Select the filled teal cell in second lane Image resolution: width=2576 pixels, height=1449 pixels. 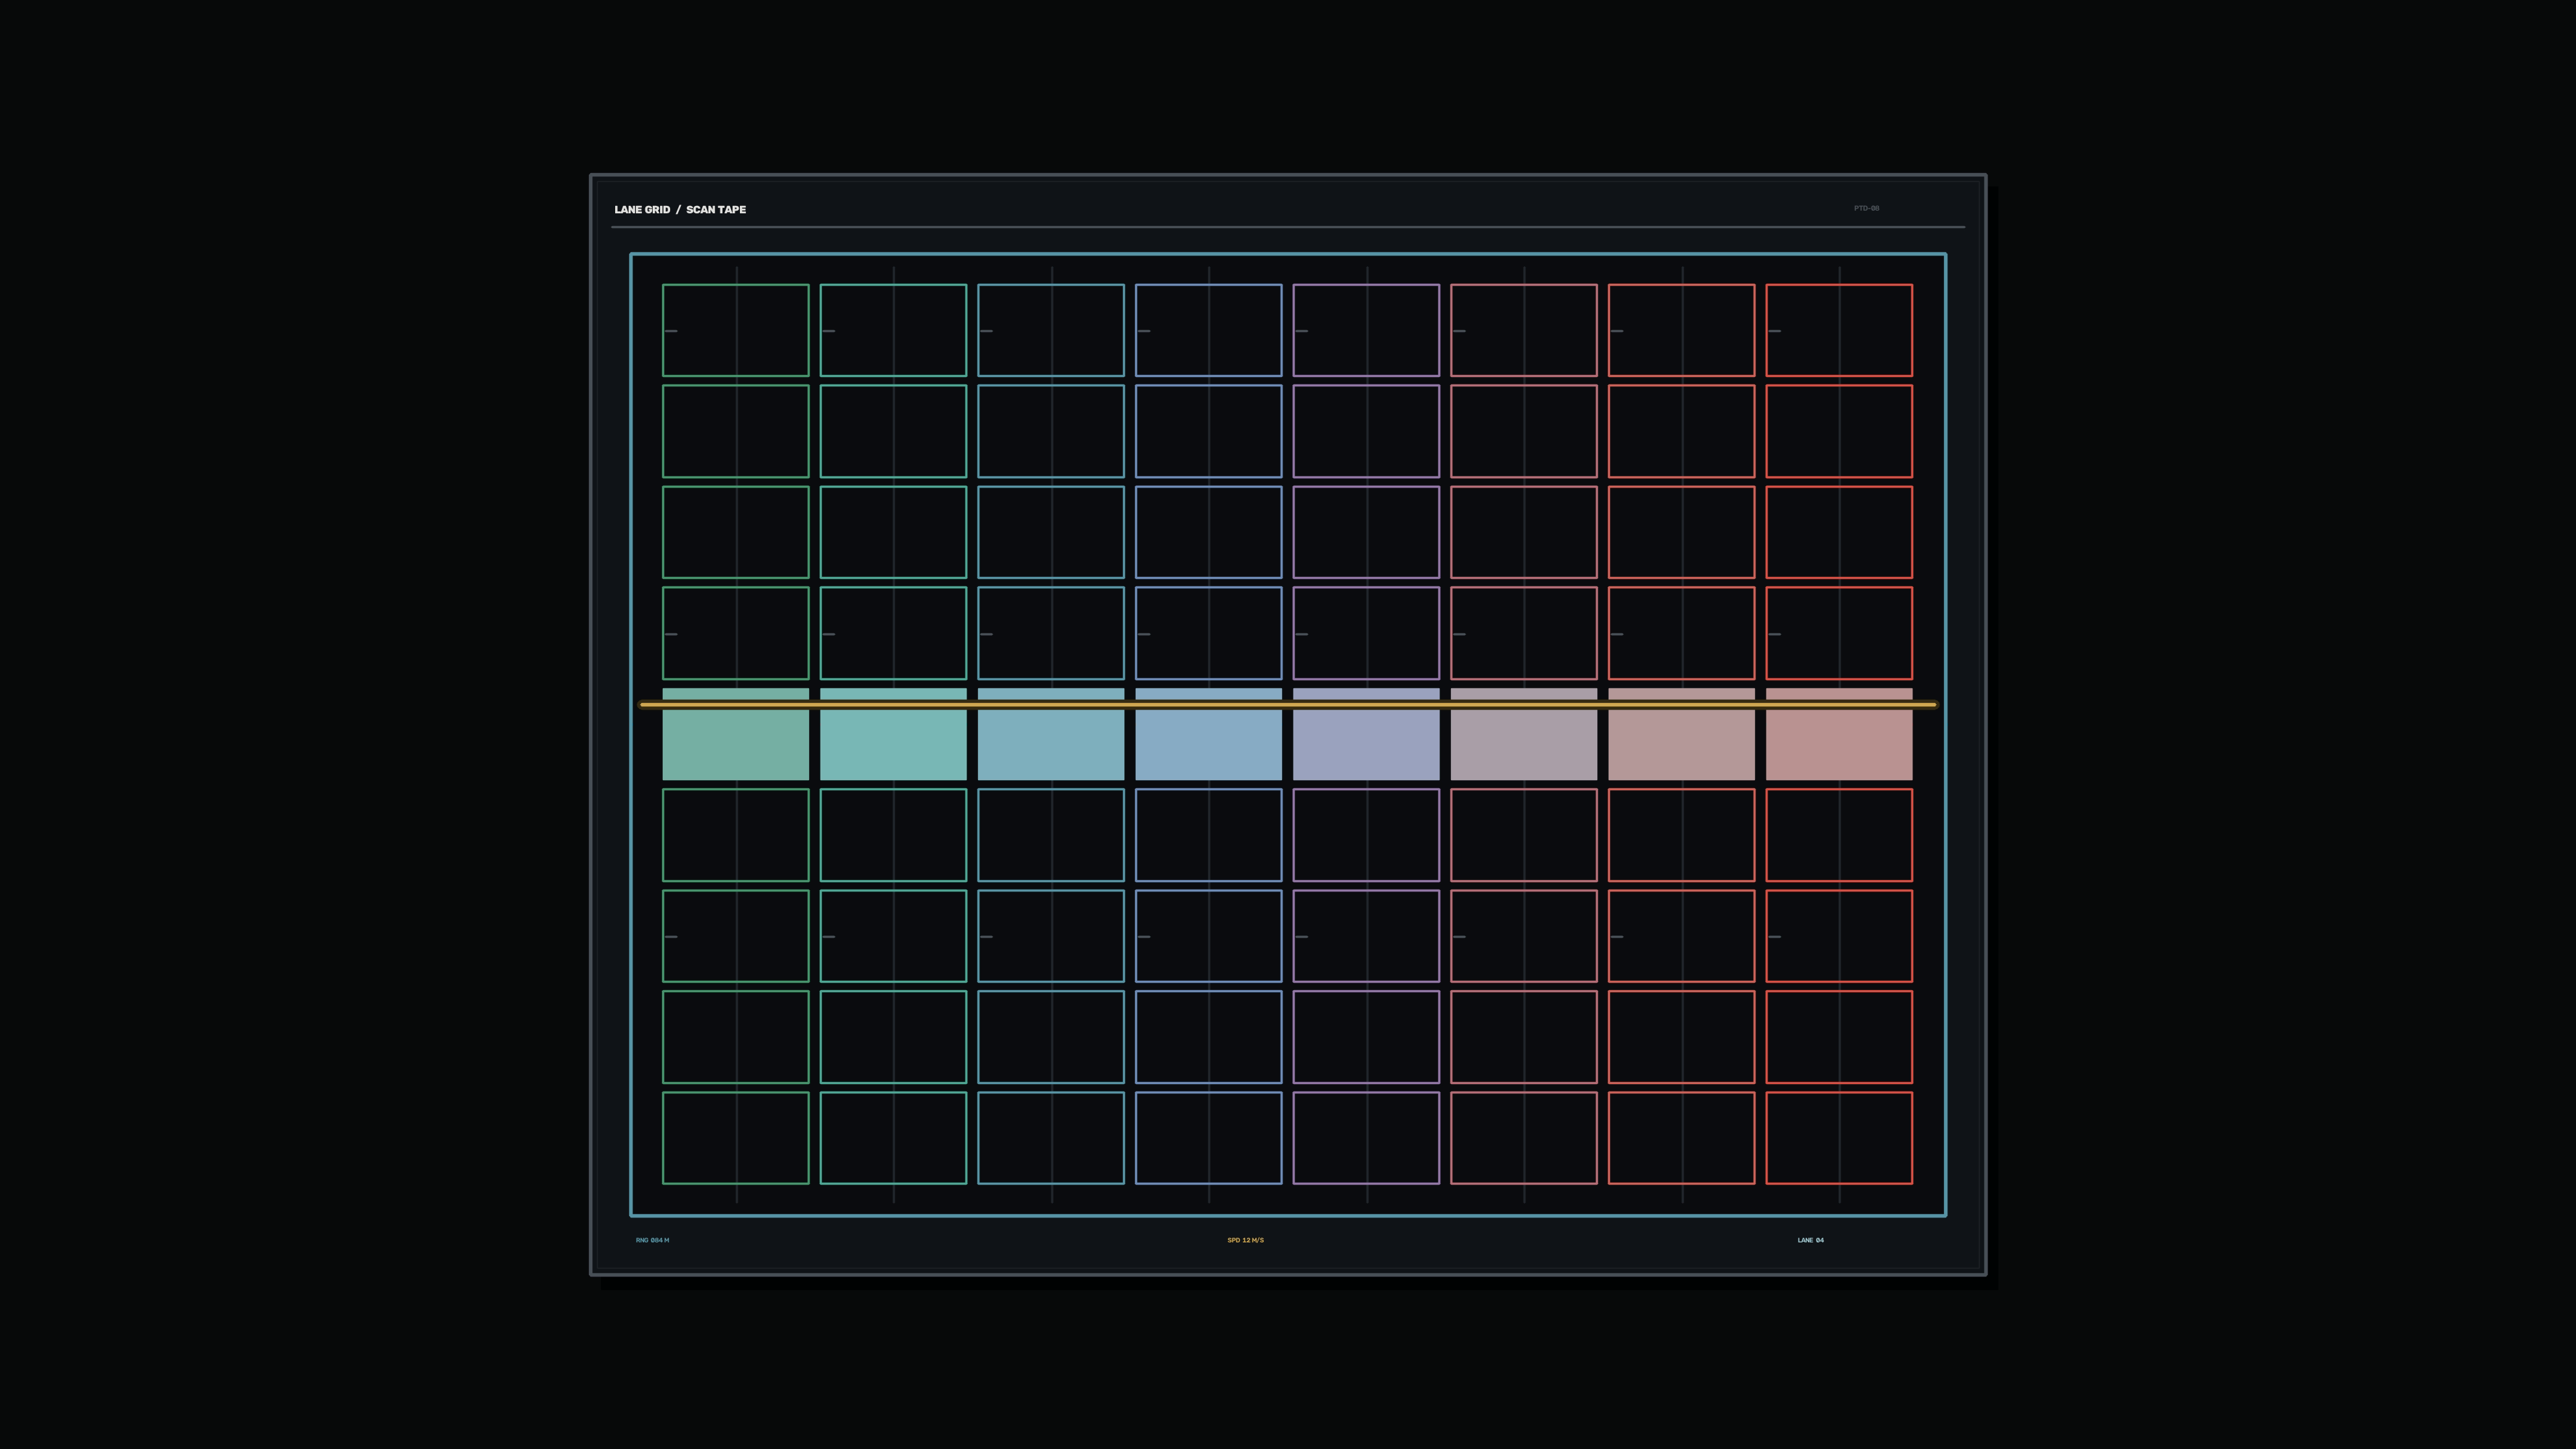coord(893,734)
